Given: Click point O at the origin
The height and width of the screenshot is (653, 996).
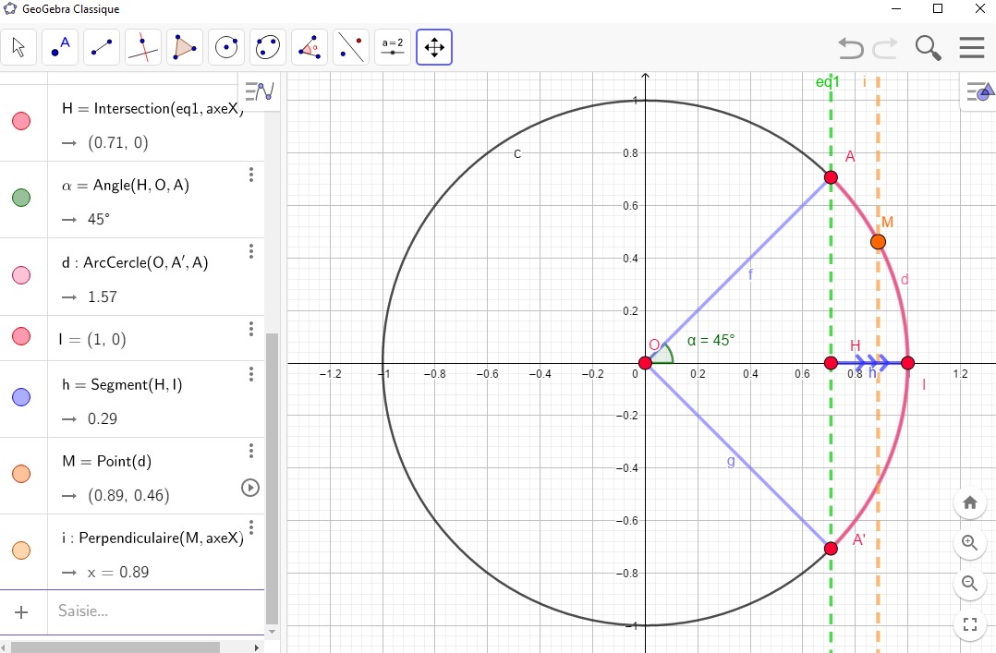Looking at the screenshot, I should point(645,363).
